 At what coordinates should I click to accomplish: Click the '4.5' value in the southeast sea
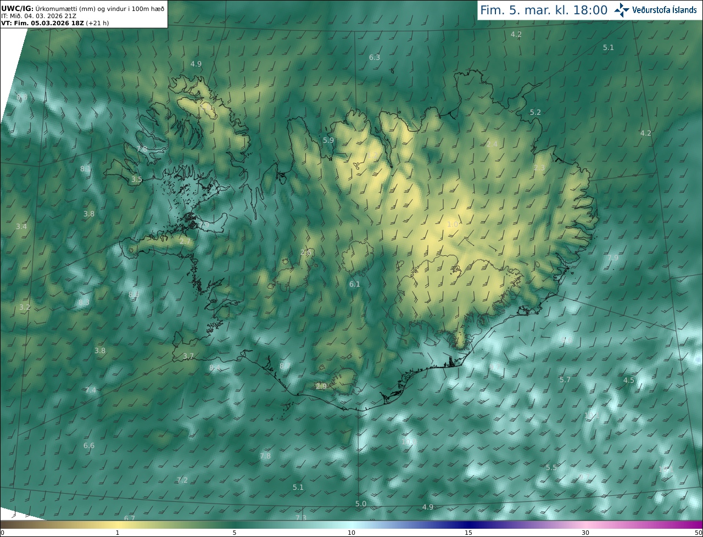pos(629,380)
